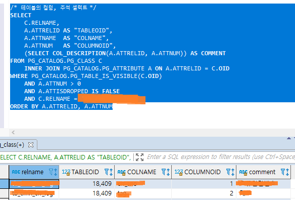295x200 pixels.
Task: Click the Korean comment line at top
Action: click(53, 8)
